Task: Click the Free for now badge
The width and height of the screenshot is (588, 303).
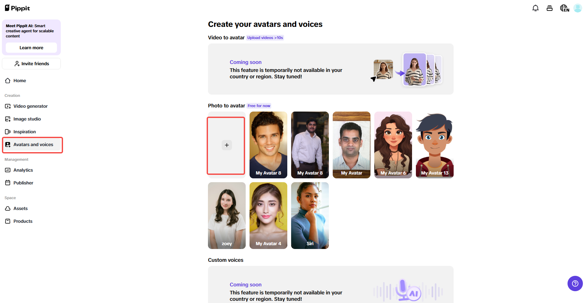Action: 259,105
